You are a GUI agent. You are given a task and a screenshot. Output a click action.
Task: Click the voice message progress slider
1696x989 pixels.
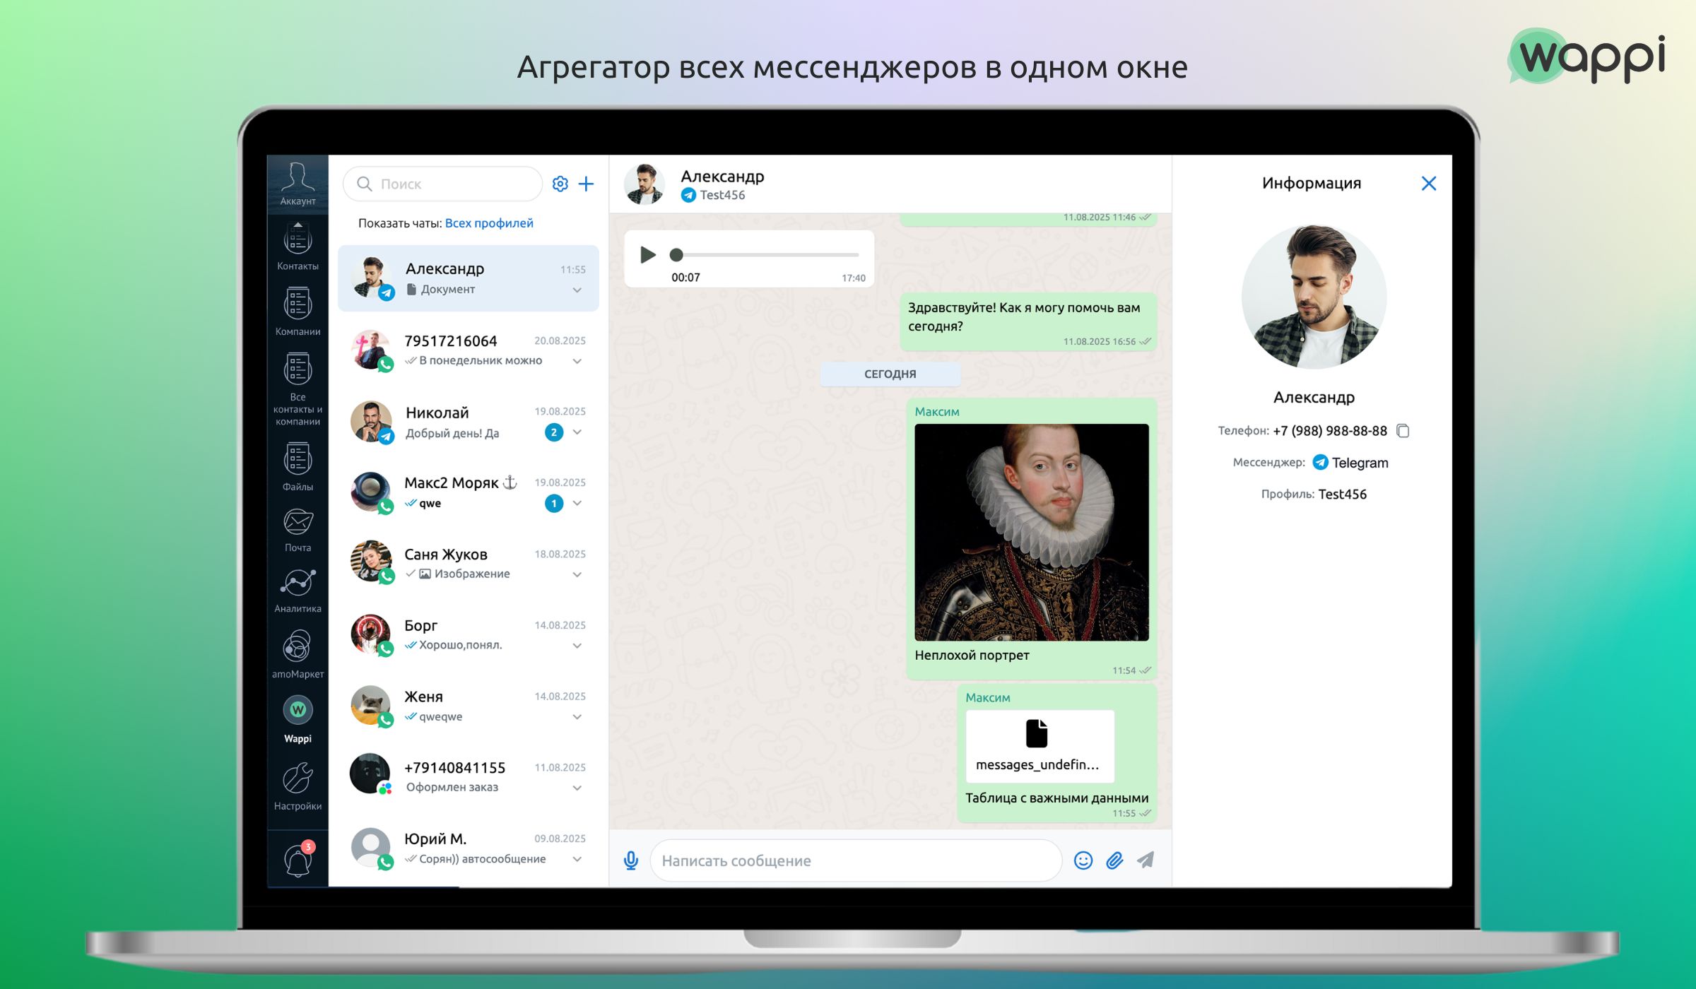[765, 254]
